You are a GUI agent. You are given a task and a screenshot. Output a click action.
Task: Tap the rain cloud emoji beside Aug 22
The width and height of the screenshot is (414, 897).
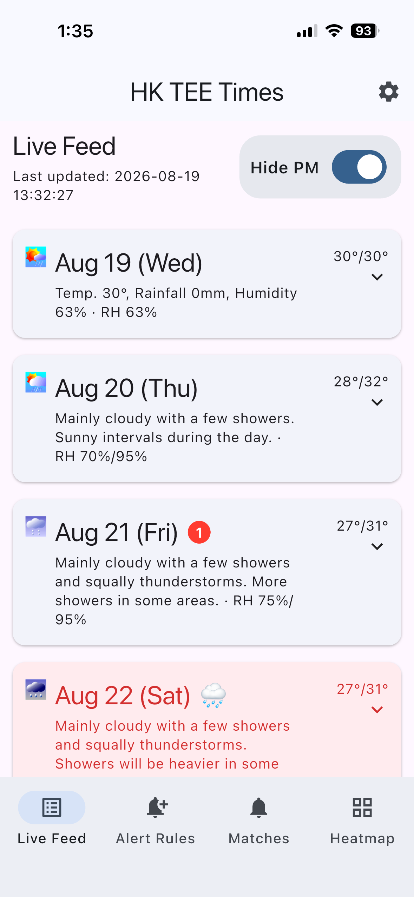[x=213, y=696]
